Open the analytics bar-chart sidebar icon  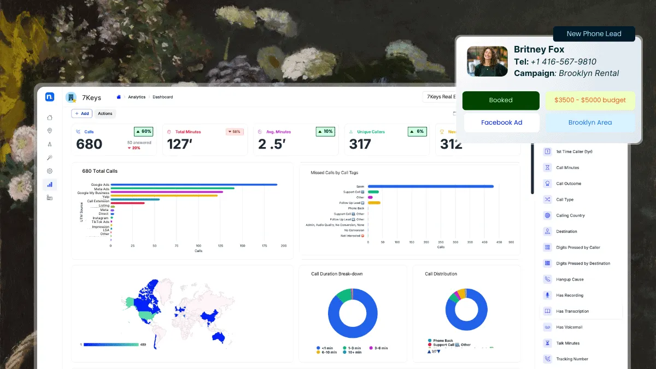[x=50, y=185]
